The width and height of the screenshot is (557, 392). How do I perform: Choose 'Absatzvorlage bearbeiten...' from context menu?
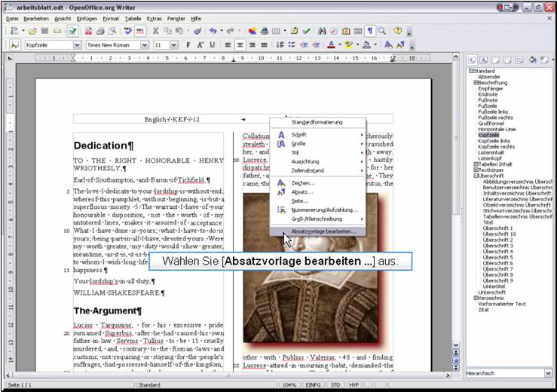point(323,231)
